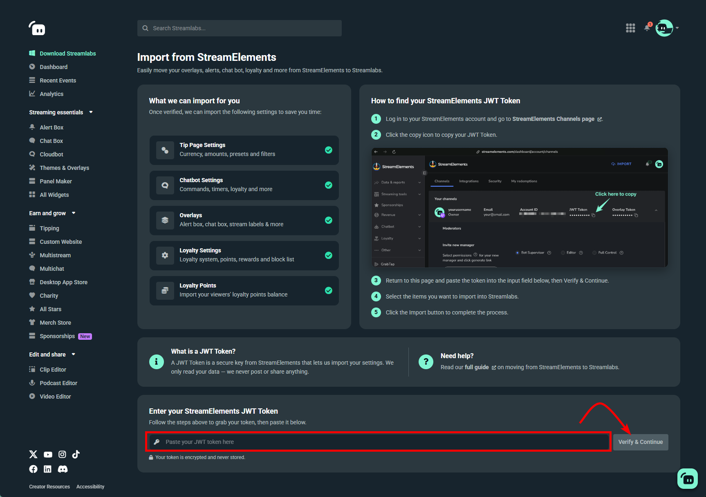Image resolution: width=706 pixels, height=497 pixels.
Task: Collapse the Earn and grow section
Action: 52,213
